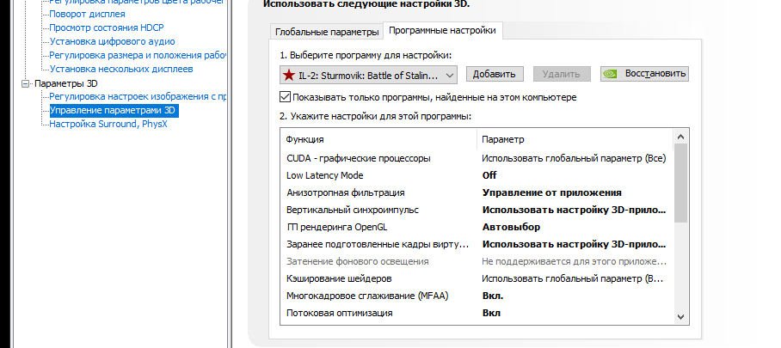781x348 pixels.
Task: Toggle 'Показывать только программы' checkbox
Action: coord(286,97)
